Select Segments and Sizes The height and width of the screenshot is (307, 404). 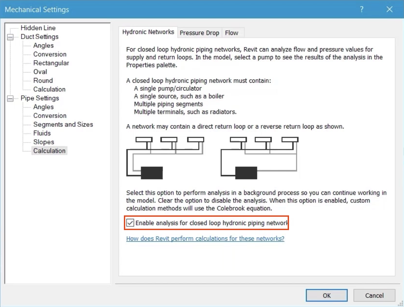(63, 124)
